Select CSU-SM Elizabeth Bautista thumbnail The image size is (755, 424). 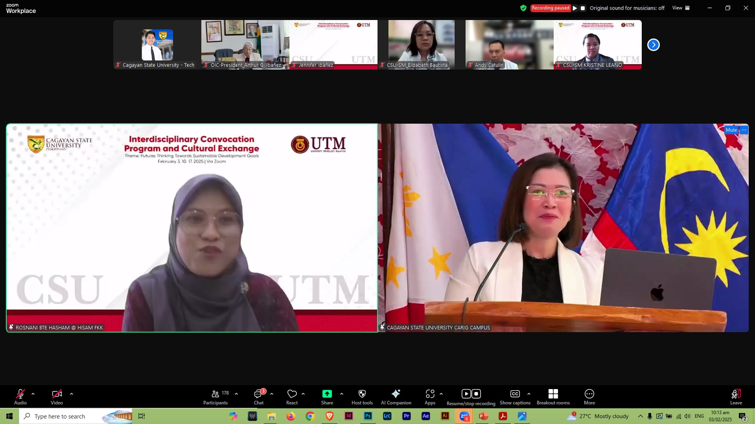pyautogui.click(x=422, y=45)
